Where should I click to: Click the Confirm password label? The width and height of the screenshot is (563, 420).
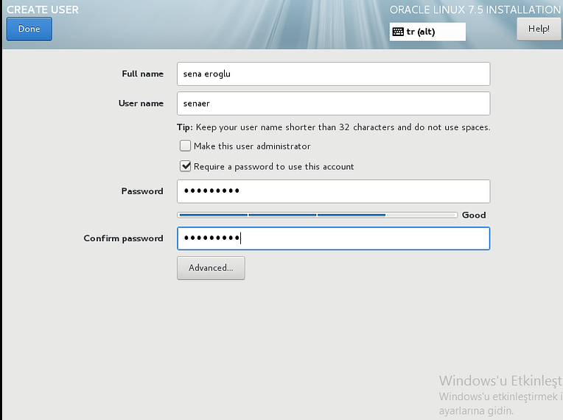tap(123, 238)
